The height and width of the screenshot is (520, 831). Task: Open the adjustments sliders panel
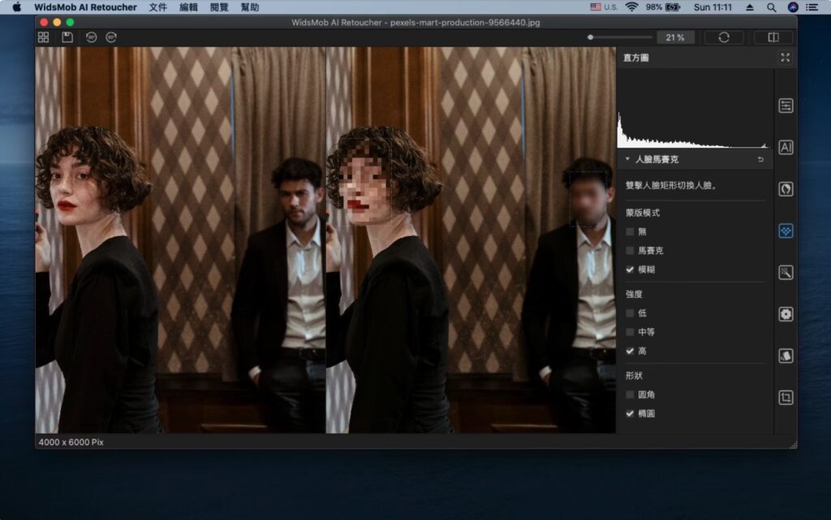(x=785, y=105)
